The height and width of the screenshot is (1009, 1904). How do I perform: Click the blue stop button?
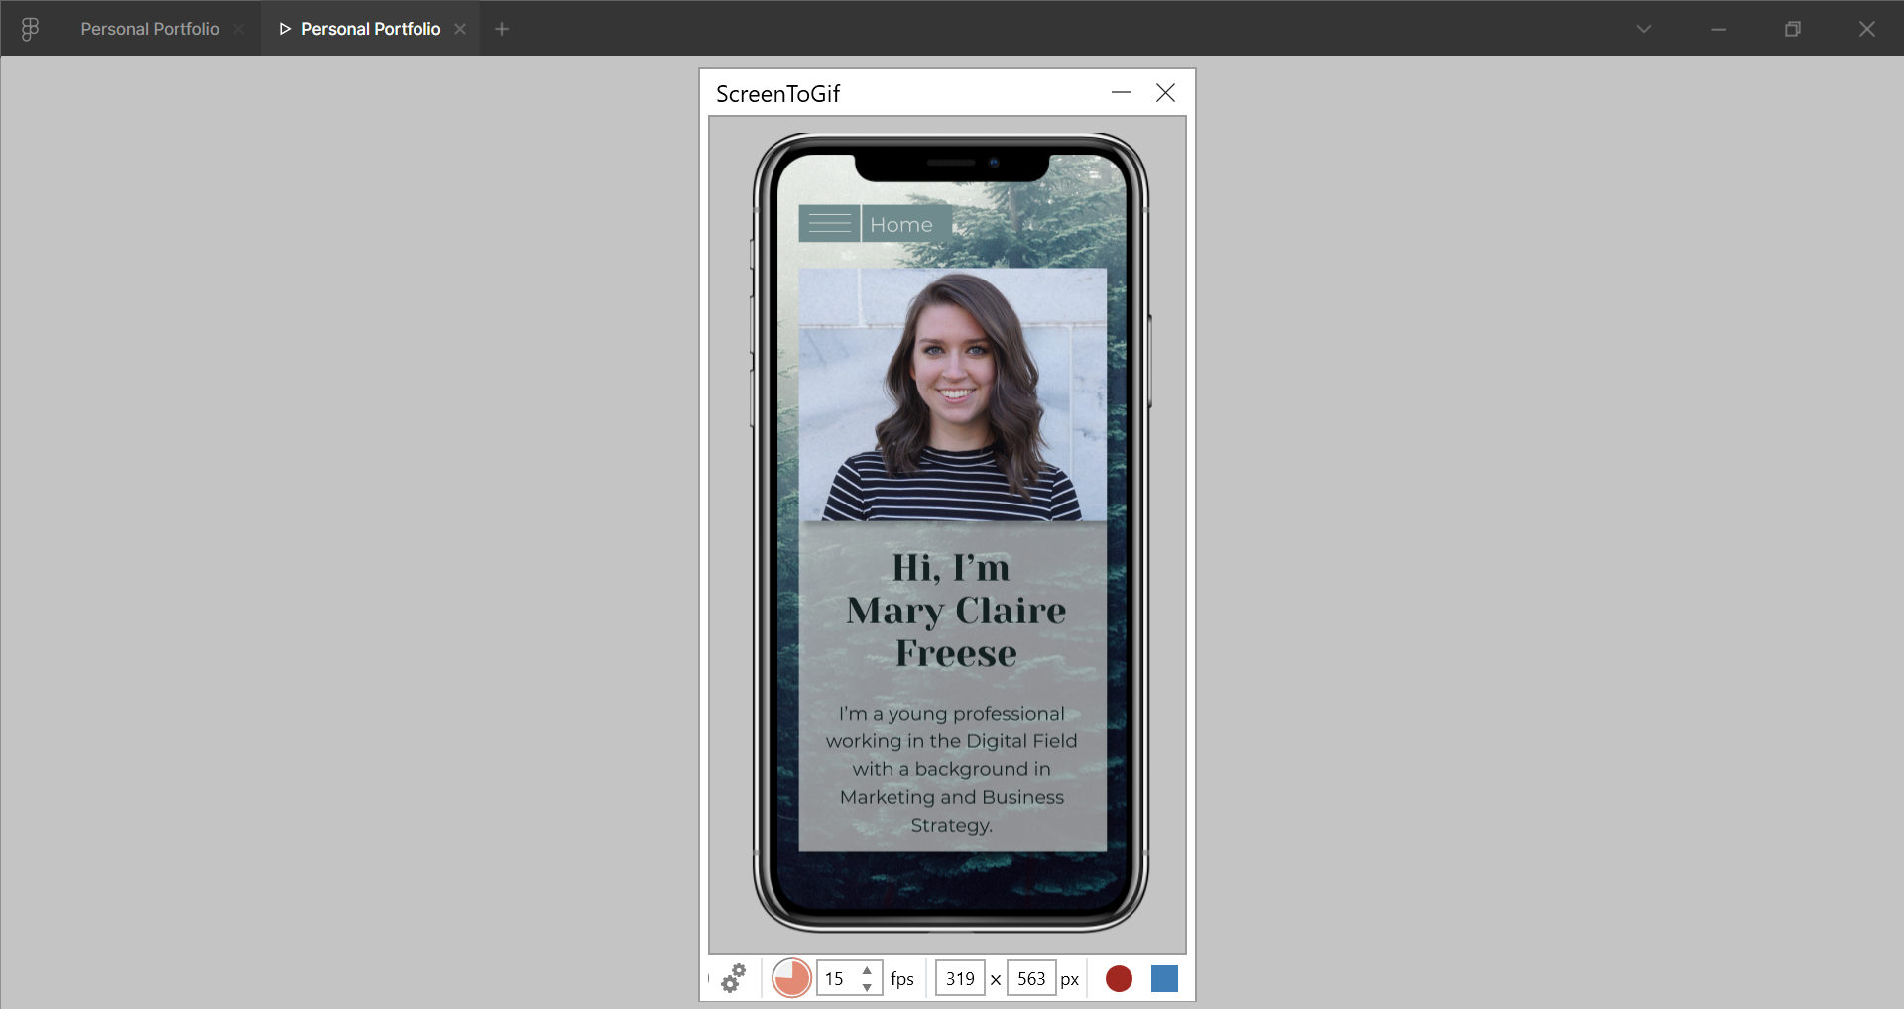(1164, 978)
